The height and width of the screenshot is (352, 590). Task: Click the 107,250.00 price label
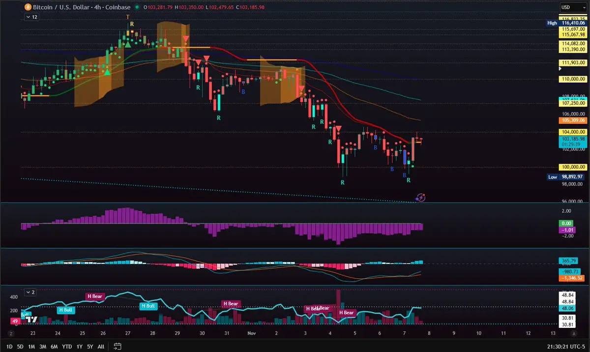(x=574, y=103)
